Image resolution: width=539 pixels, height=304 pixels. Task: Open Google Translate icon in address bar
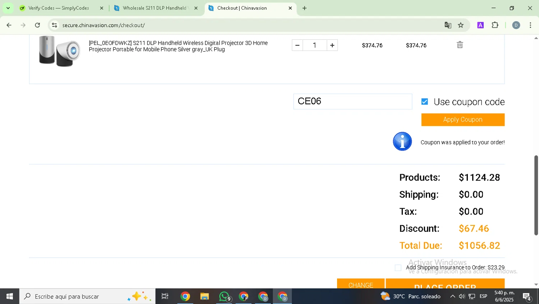tap(448, 25)
